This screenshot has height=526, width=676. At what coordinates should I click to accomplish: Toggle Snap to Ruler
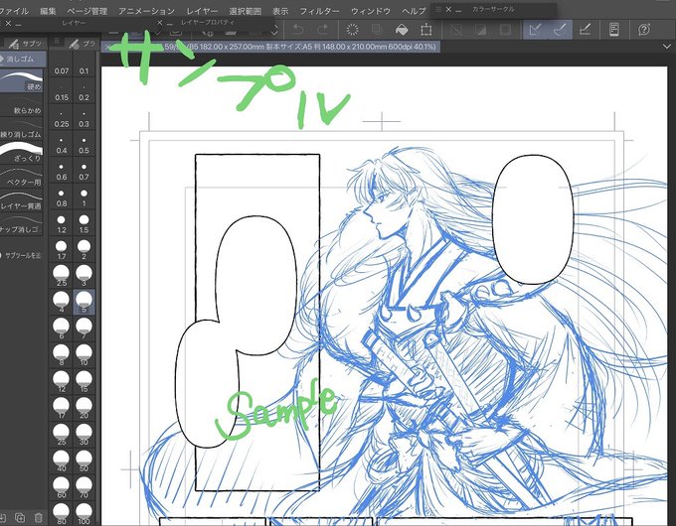pyautogui.click(x=535, y=30)
